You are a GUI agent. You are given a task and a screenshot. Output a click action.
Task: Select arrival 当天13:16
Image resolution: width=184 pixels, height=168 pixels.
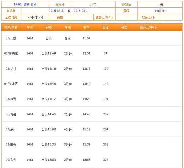pos(49,69)
